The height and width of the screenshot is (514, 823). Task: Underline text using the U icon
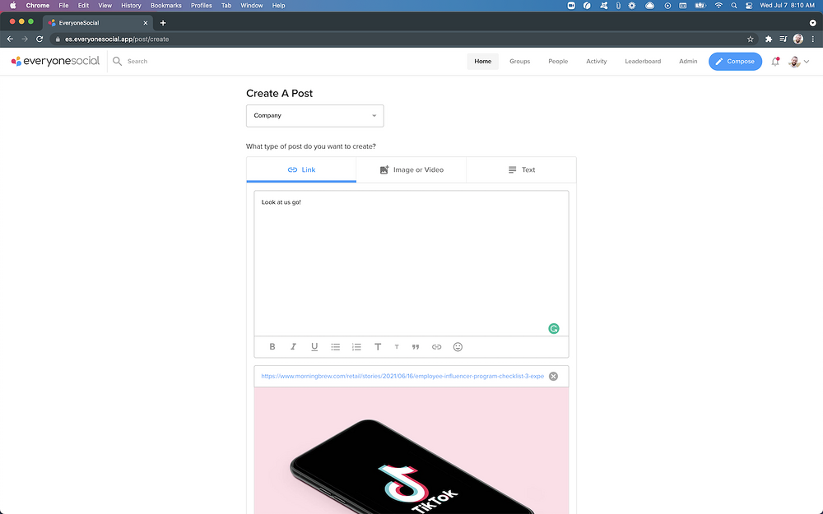coord(314,347)
